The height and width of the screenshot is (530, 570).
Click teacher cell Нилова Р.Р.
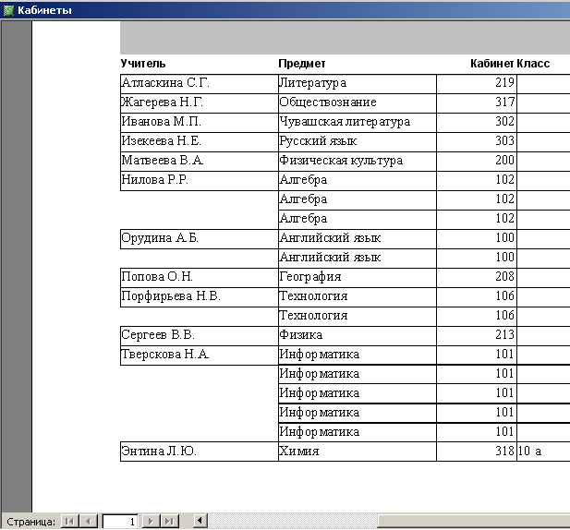point(200,181)
